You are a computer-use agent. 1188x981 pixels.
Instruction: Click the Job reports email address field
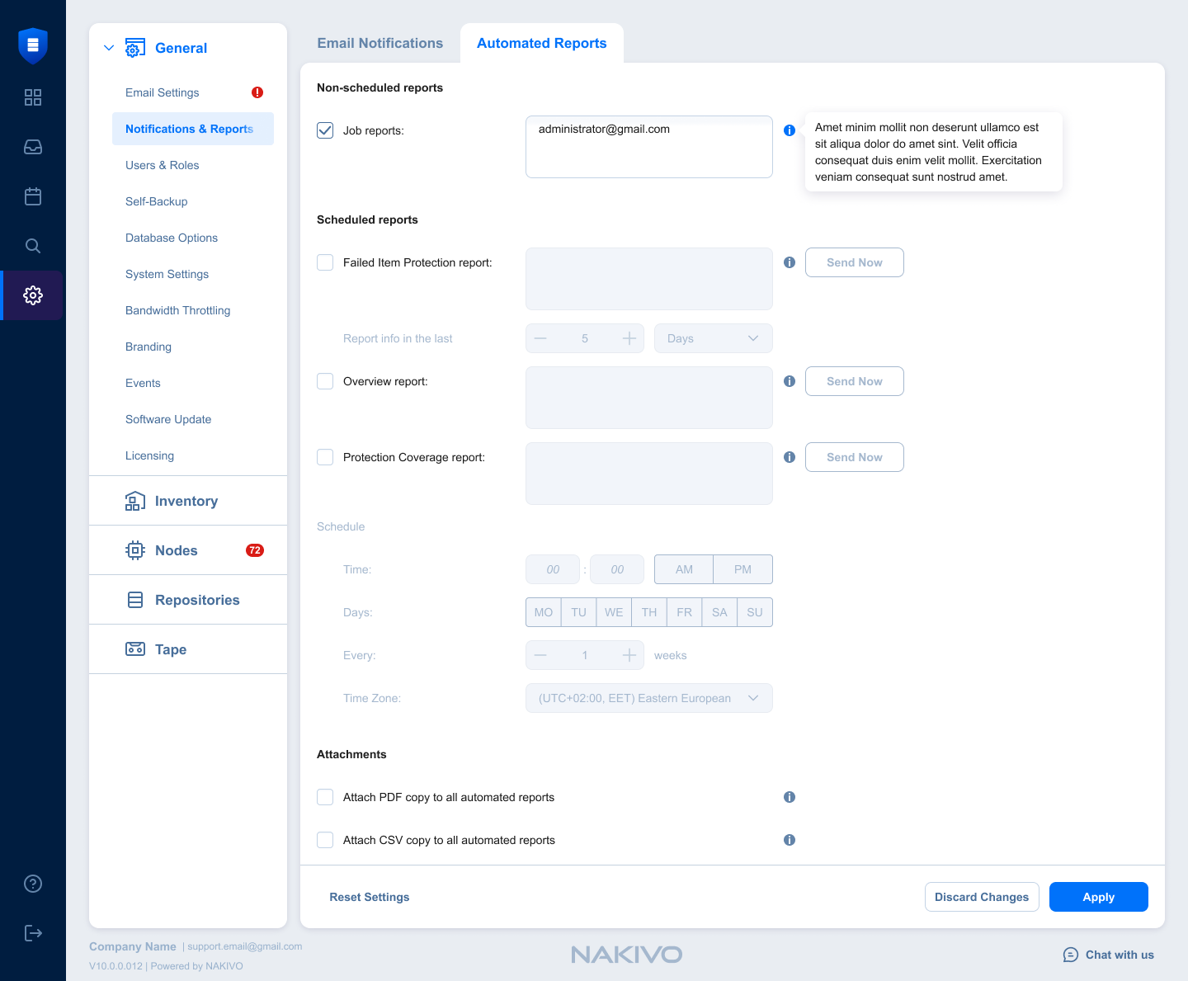[648, 147]
